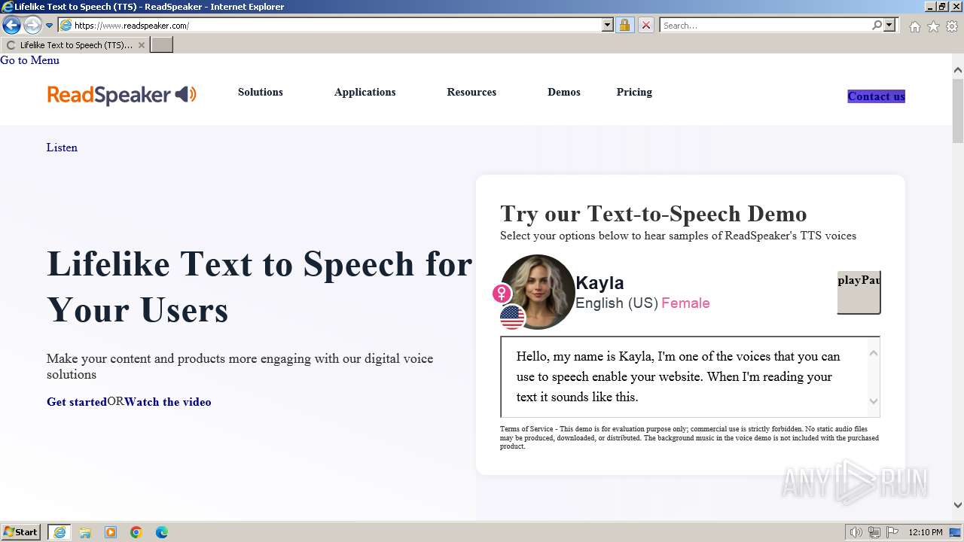The width and height of the screenshot is (964, 542).
Task: Click the ReadSpeaker logo
Action: [122, 95]
